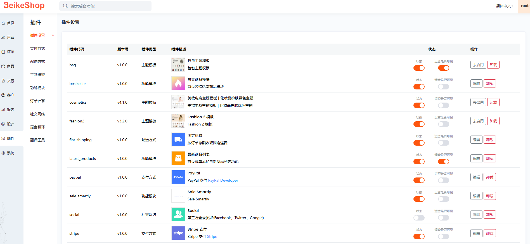Enable the social plugin status toggle

[419, 218]
